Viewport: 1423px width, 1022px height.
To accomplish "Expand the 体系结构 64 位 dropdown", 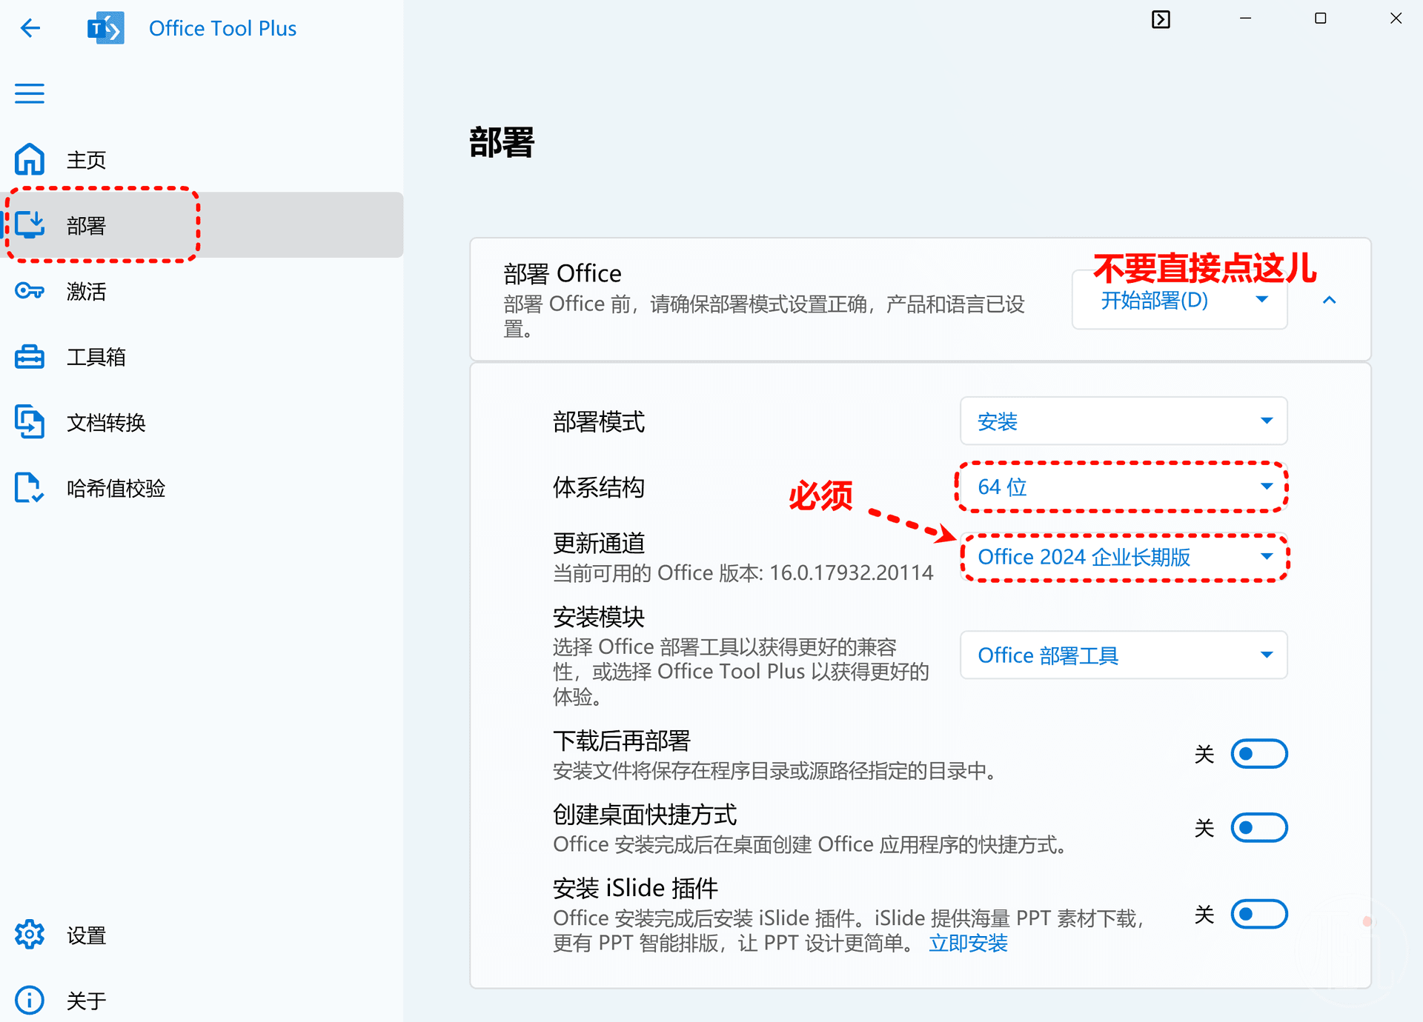I will click(x=1123, y=487).
